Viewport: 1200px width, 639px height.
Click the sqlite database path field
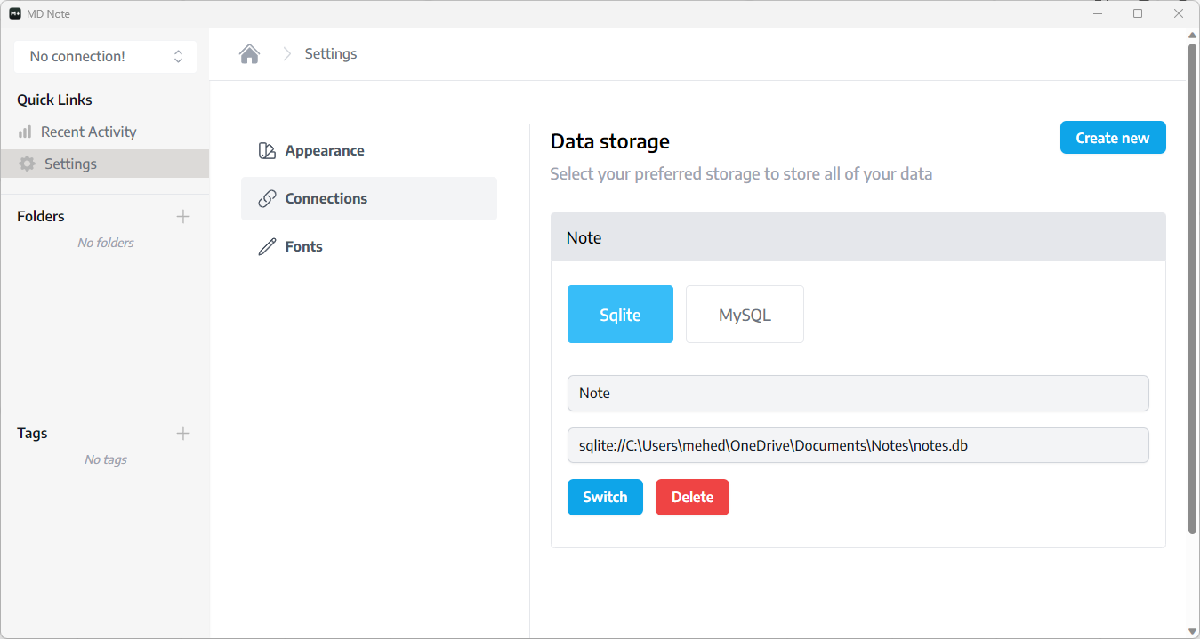coord(858,445)
